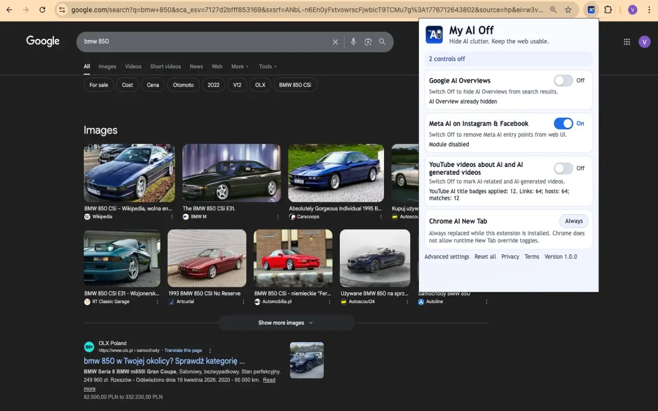The width and height of the screenshot is (658, 411).
Task: Open The BMW 850 CSi E31 thumbnail
Action: [x=231, y=173]
